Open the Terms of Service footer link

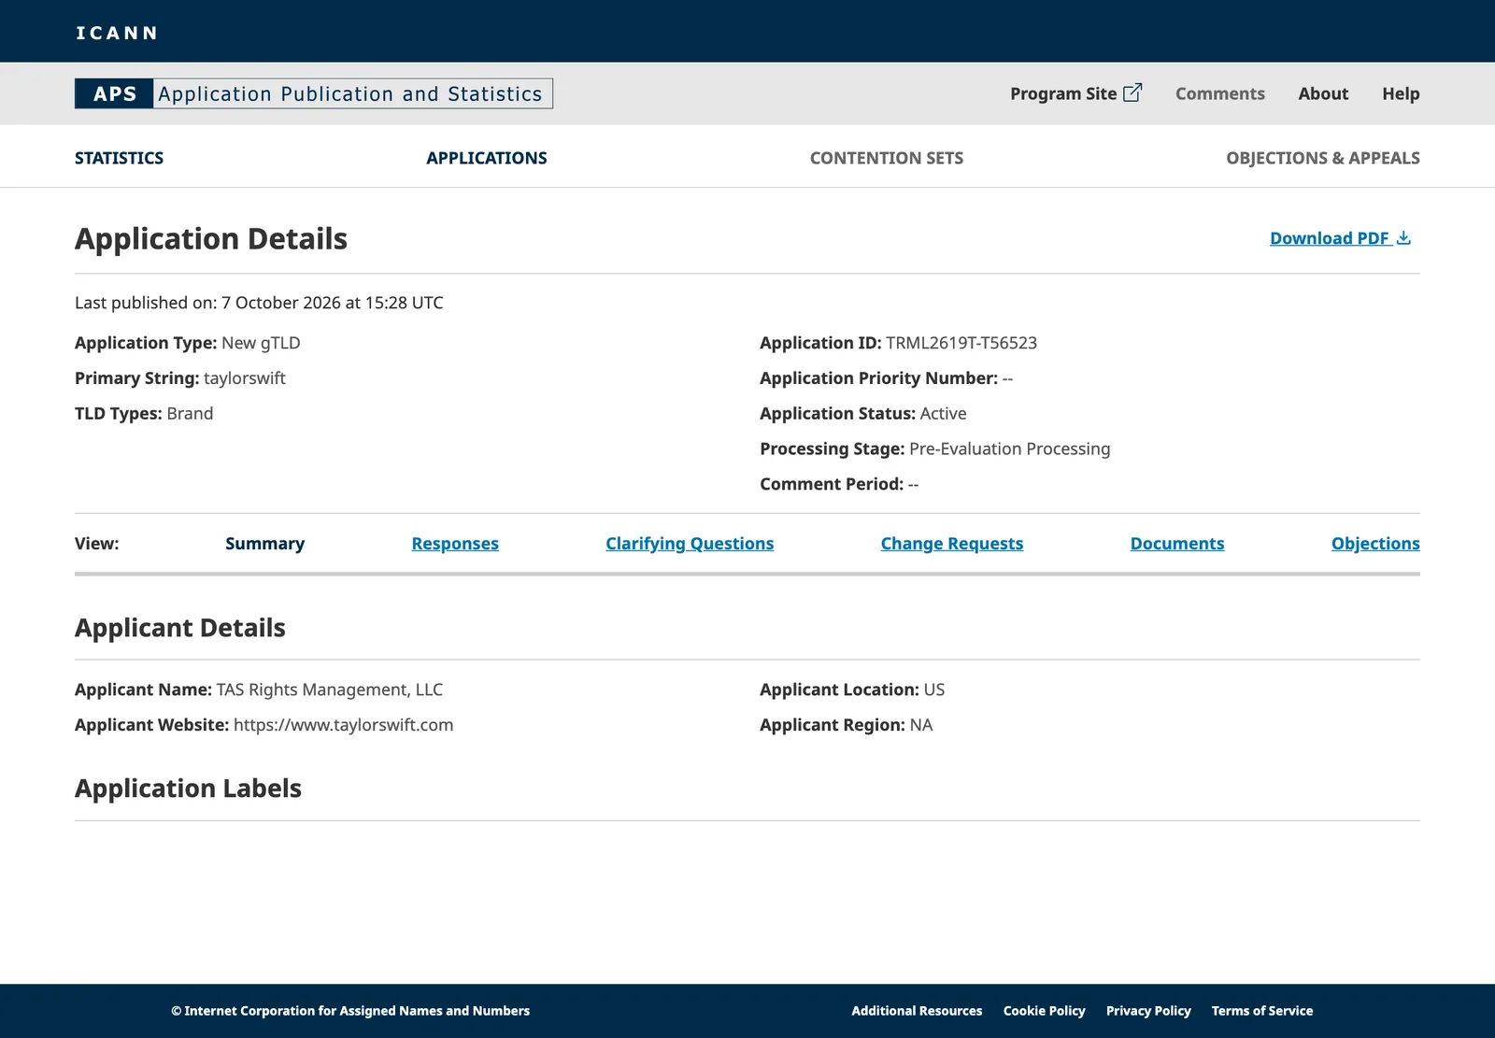[1261, 1011]
